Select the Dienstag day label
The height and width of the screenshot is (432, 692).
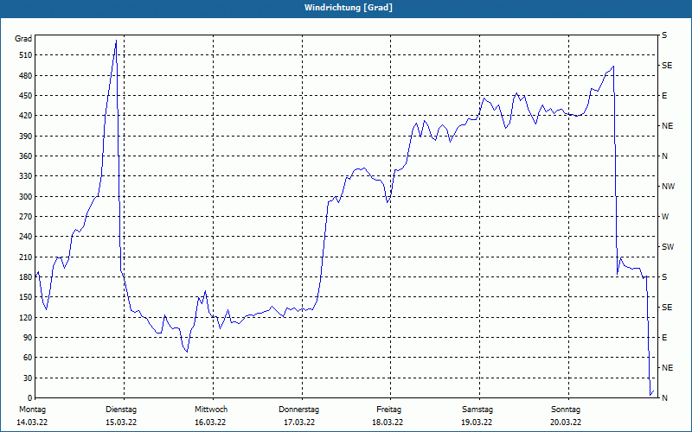pos(121,410)
